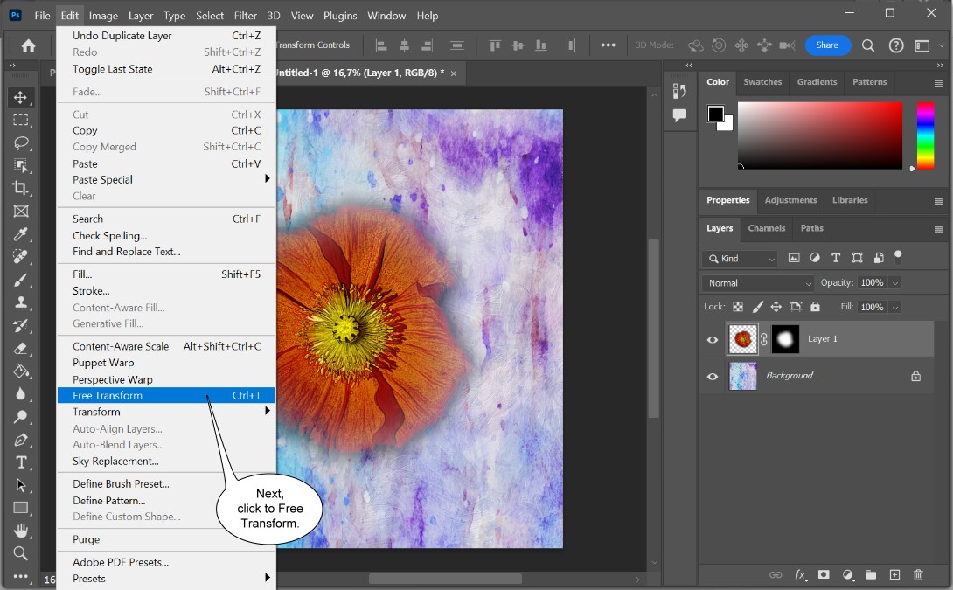
Task: Hide the Background layer eye icon
Action: (713, 376)
